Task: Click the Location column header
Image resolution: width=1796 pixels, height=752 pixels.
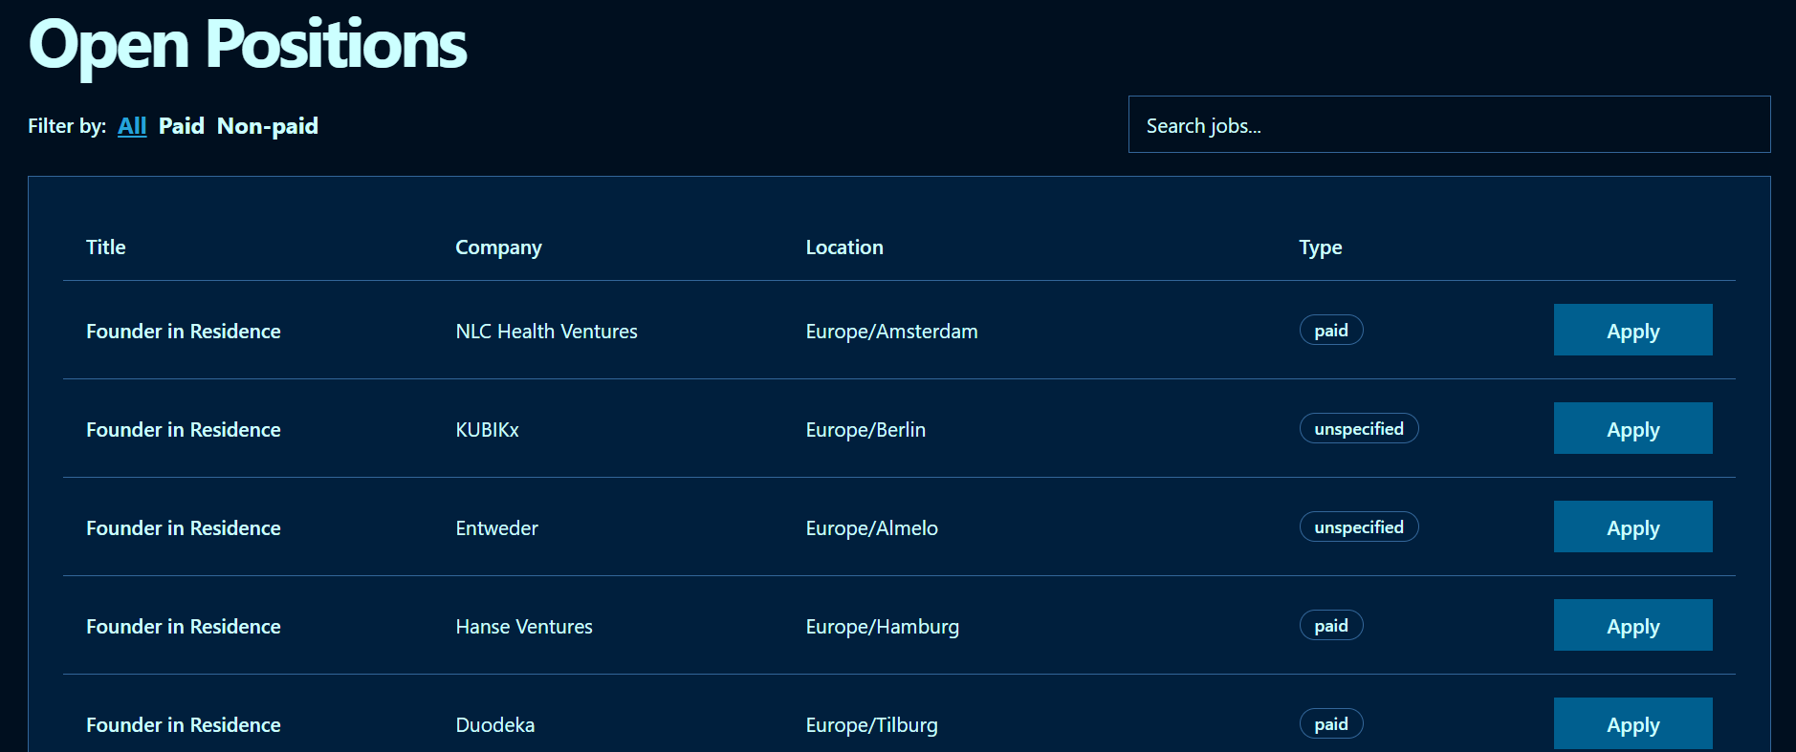Action: [844, 247]
